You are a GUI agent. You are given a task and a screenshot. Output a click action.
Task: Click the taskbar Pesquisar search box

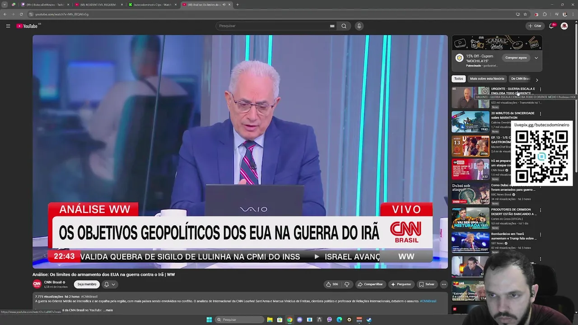click(239, 320)
